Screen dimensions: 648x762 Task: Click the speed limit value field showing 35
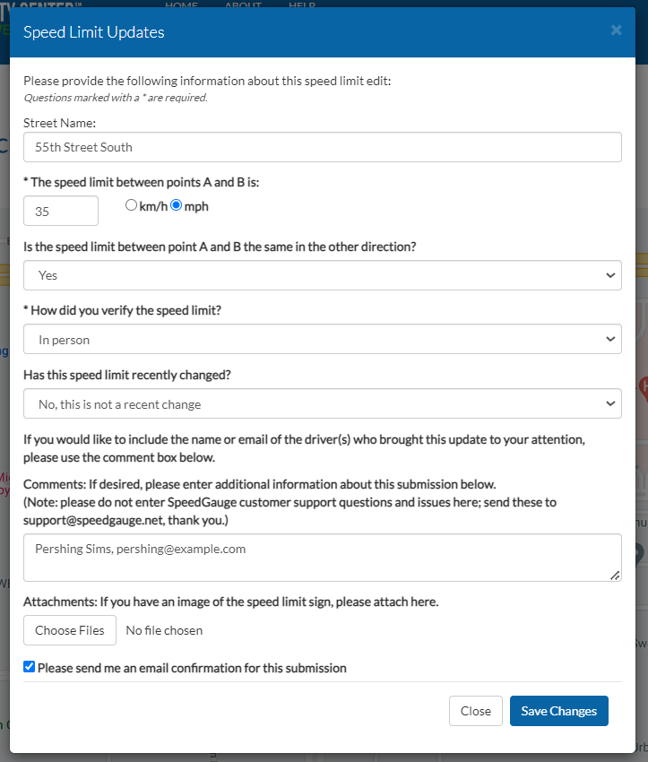point(61,212)
